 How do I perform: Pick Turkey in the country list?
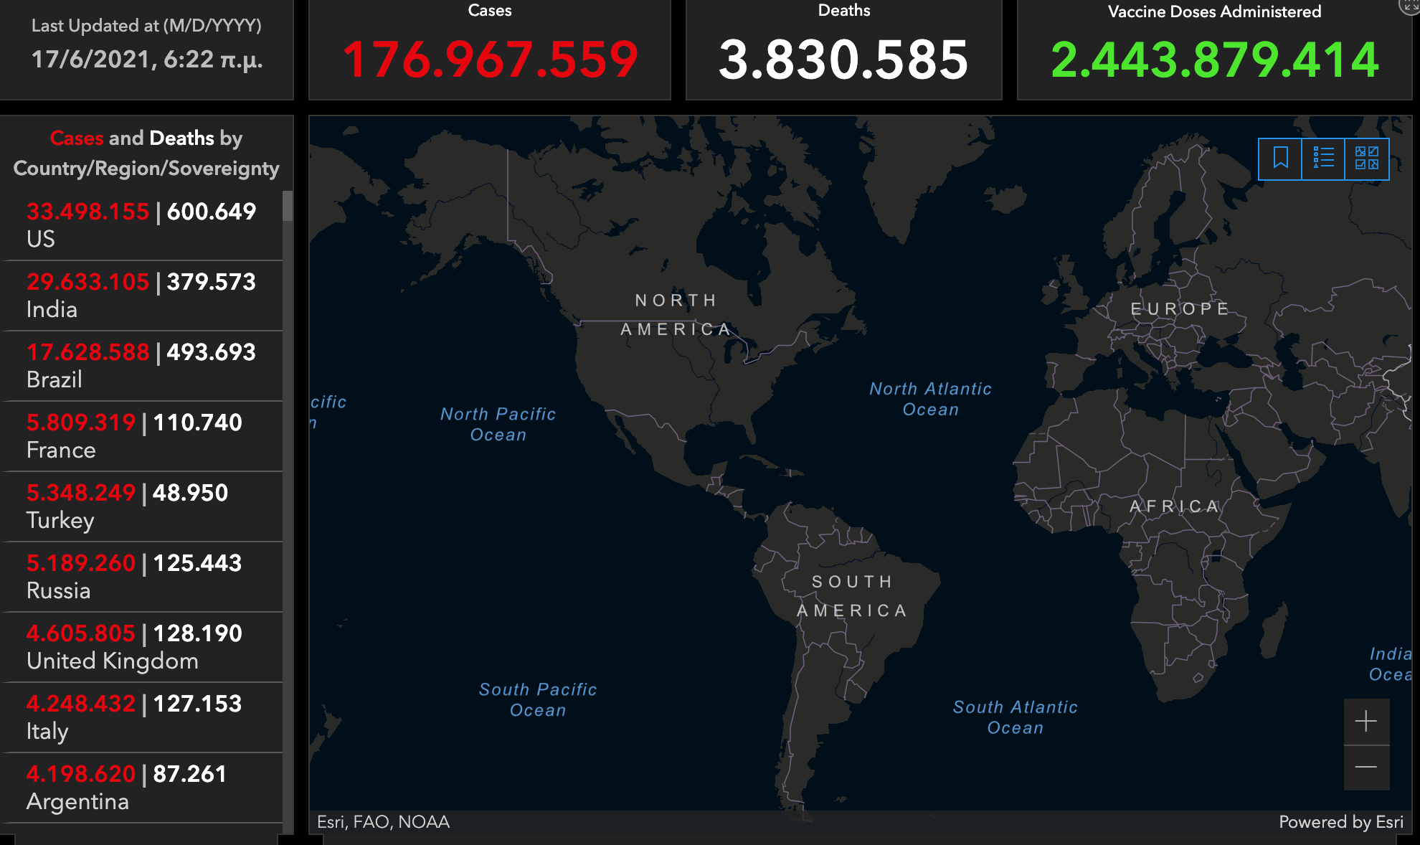click(x=141, y=506)
